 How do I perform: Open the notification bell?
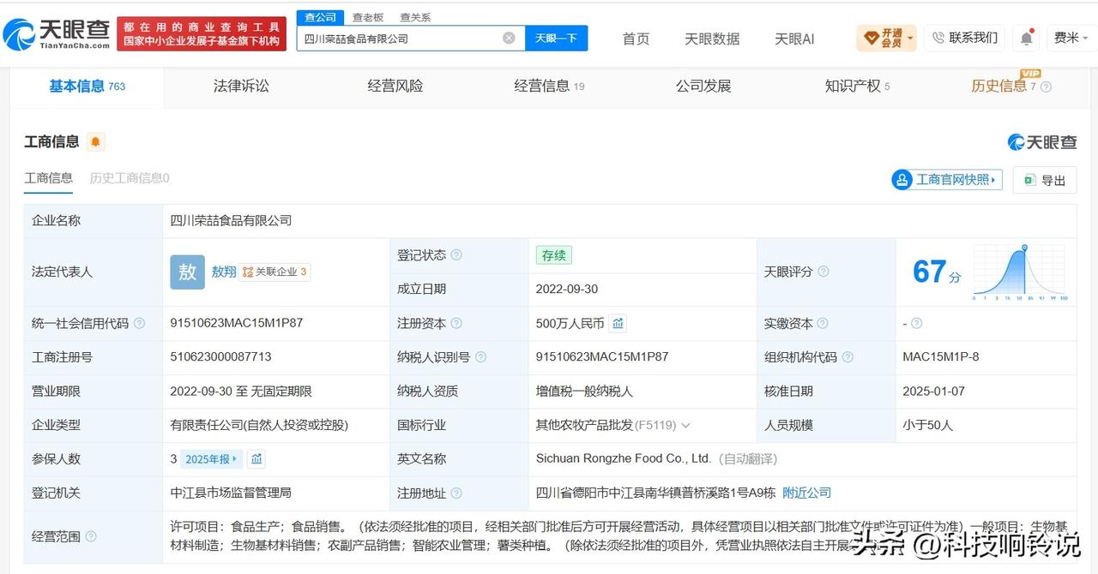click(x=1026, y=38)
